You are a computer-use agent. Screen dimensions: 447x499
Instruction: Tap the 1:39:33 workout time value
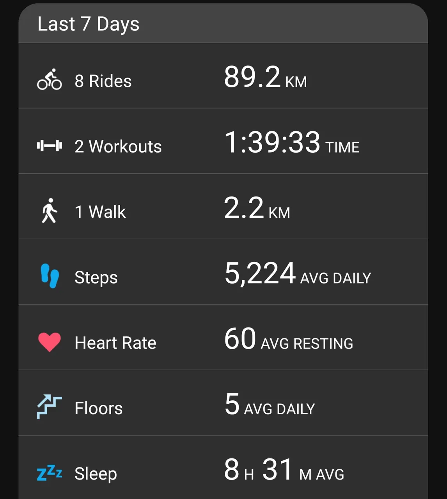pyautogui.click(x=292, y=143)
